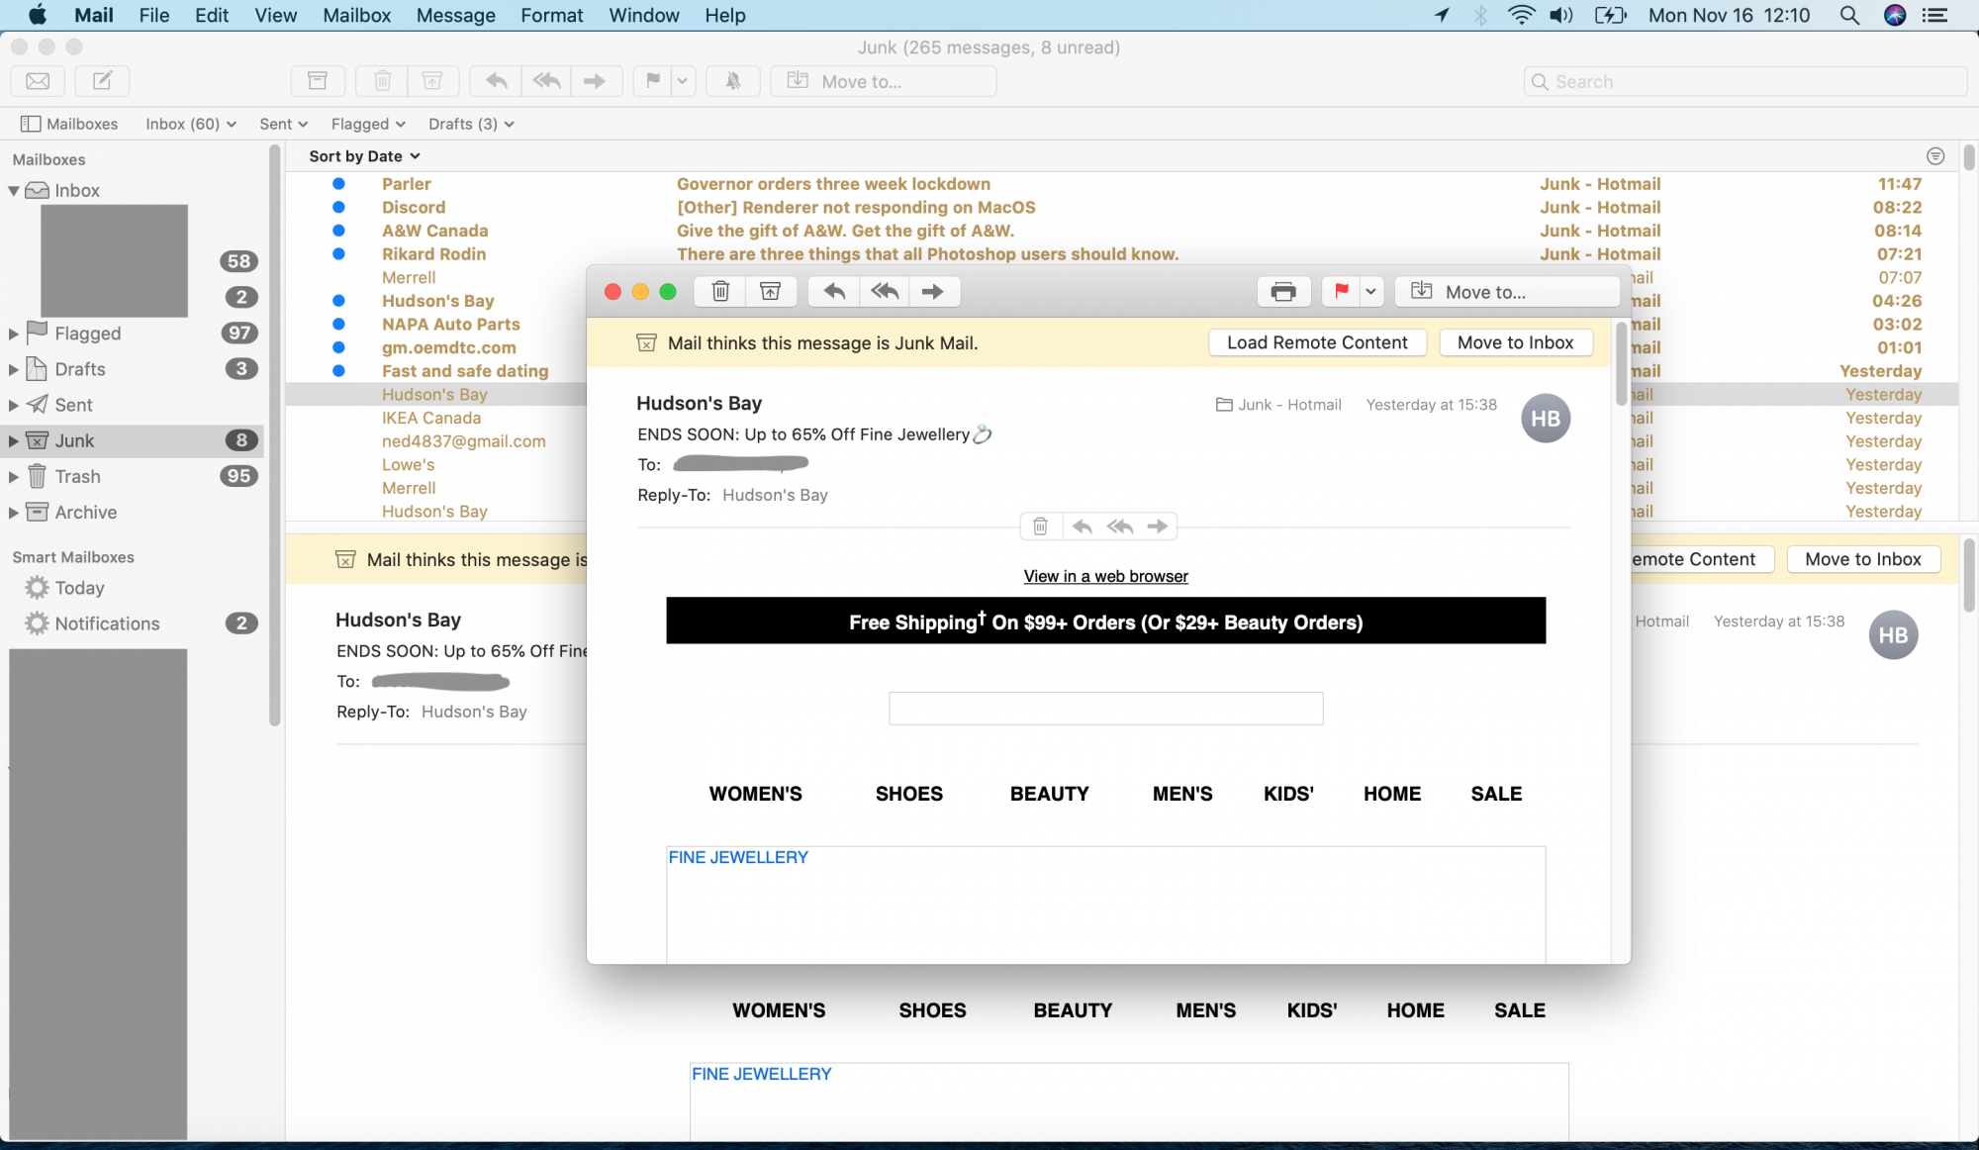Open Spotlight search in menu bar
Screen dimensions: 1979x1150
click(1848, 15)
